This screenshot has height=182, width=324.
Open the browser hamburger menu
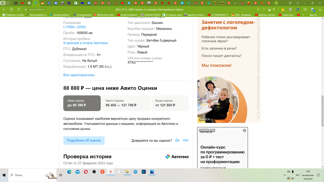click(297, 3)
